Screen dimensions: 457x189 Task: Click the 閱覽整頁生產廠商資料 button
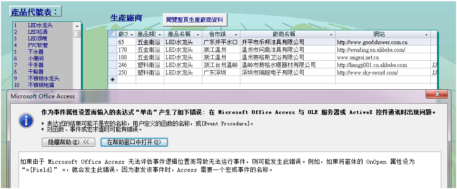(195, 20)
